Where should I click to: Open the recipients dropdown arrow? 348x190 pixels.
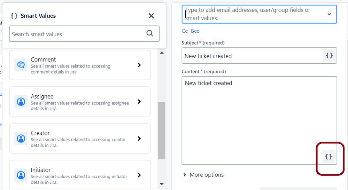pyautogui.click(x=329, y=14)
